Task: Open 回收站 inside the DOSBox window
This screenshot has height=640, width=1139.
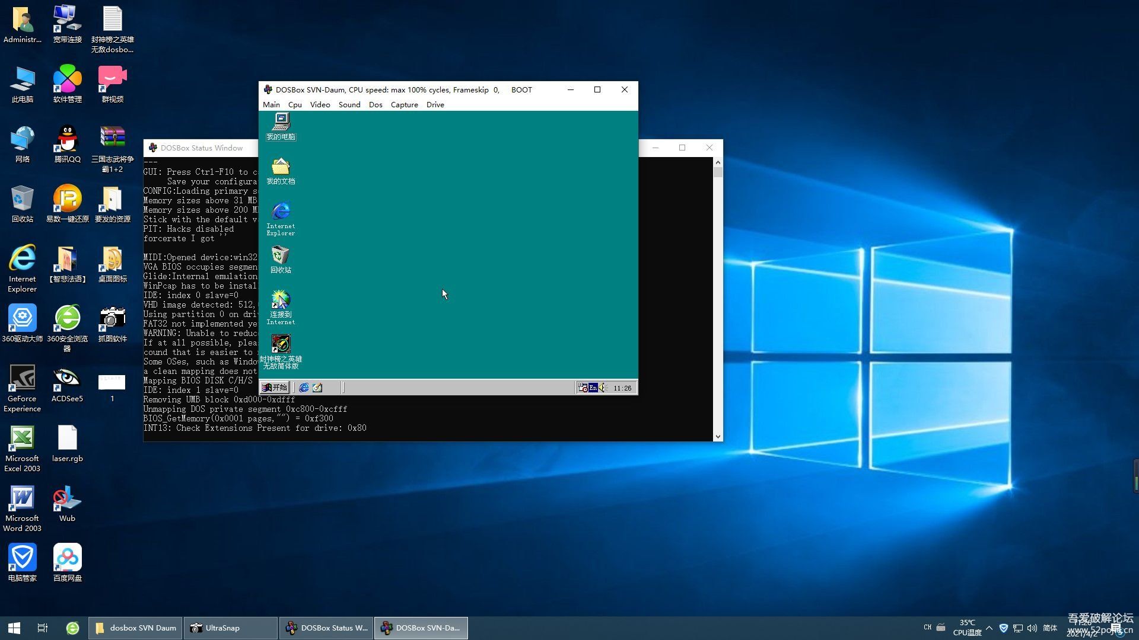Action: tap(281, 257)
